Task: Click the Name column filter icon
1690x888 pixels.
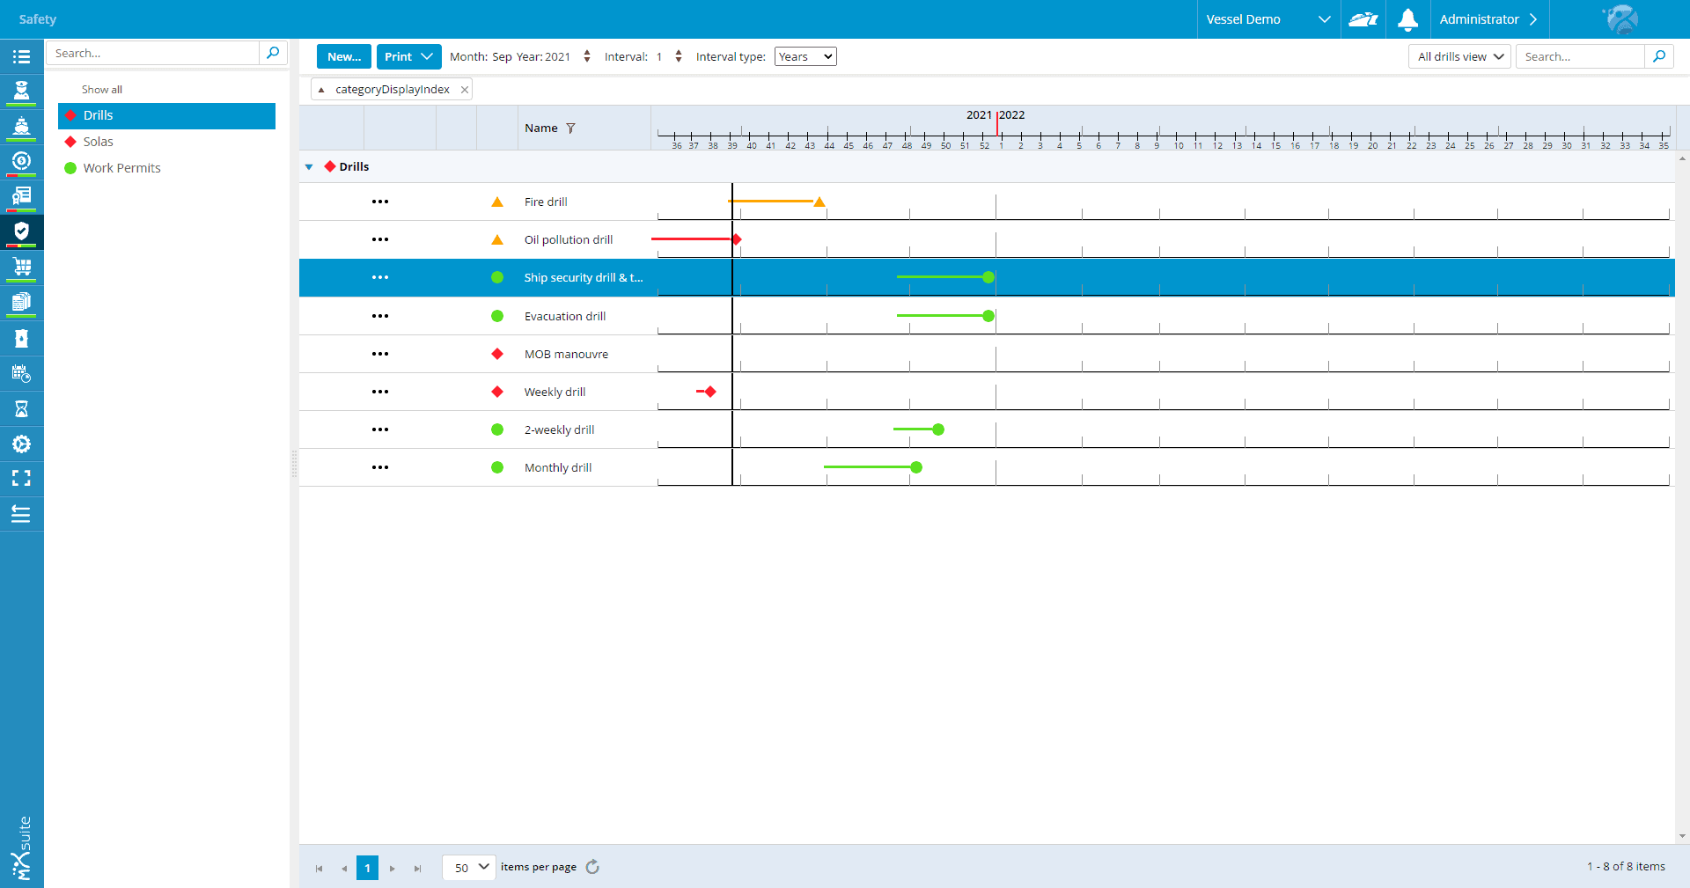Action: (570, 128)
